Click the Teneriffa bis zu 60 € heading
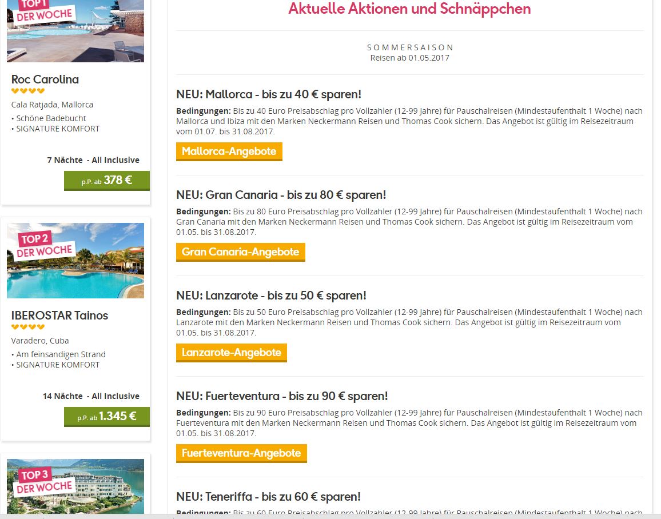This screenshot has height=519, width=661. (x=268, y=497)
